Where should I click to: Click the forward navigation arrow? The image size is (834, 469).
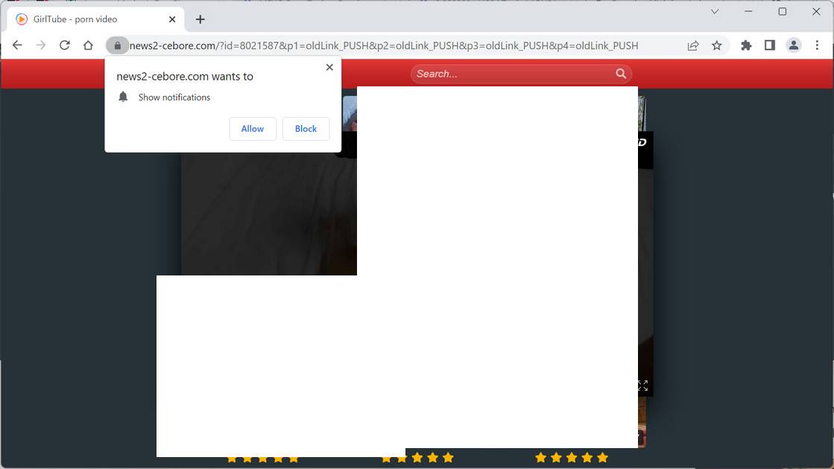[x=41, y=45]
